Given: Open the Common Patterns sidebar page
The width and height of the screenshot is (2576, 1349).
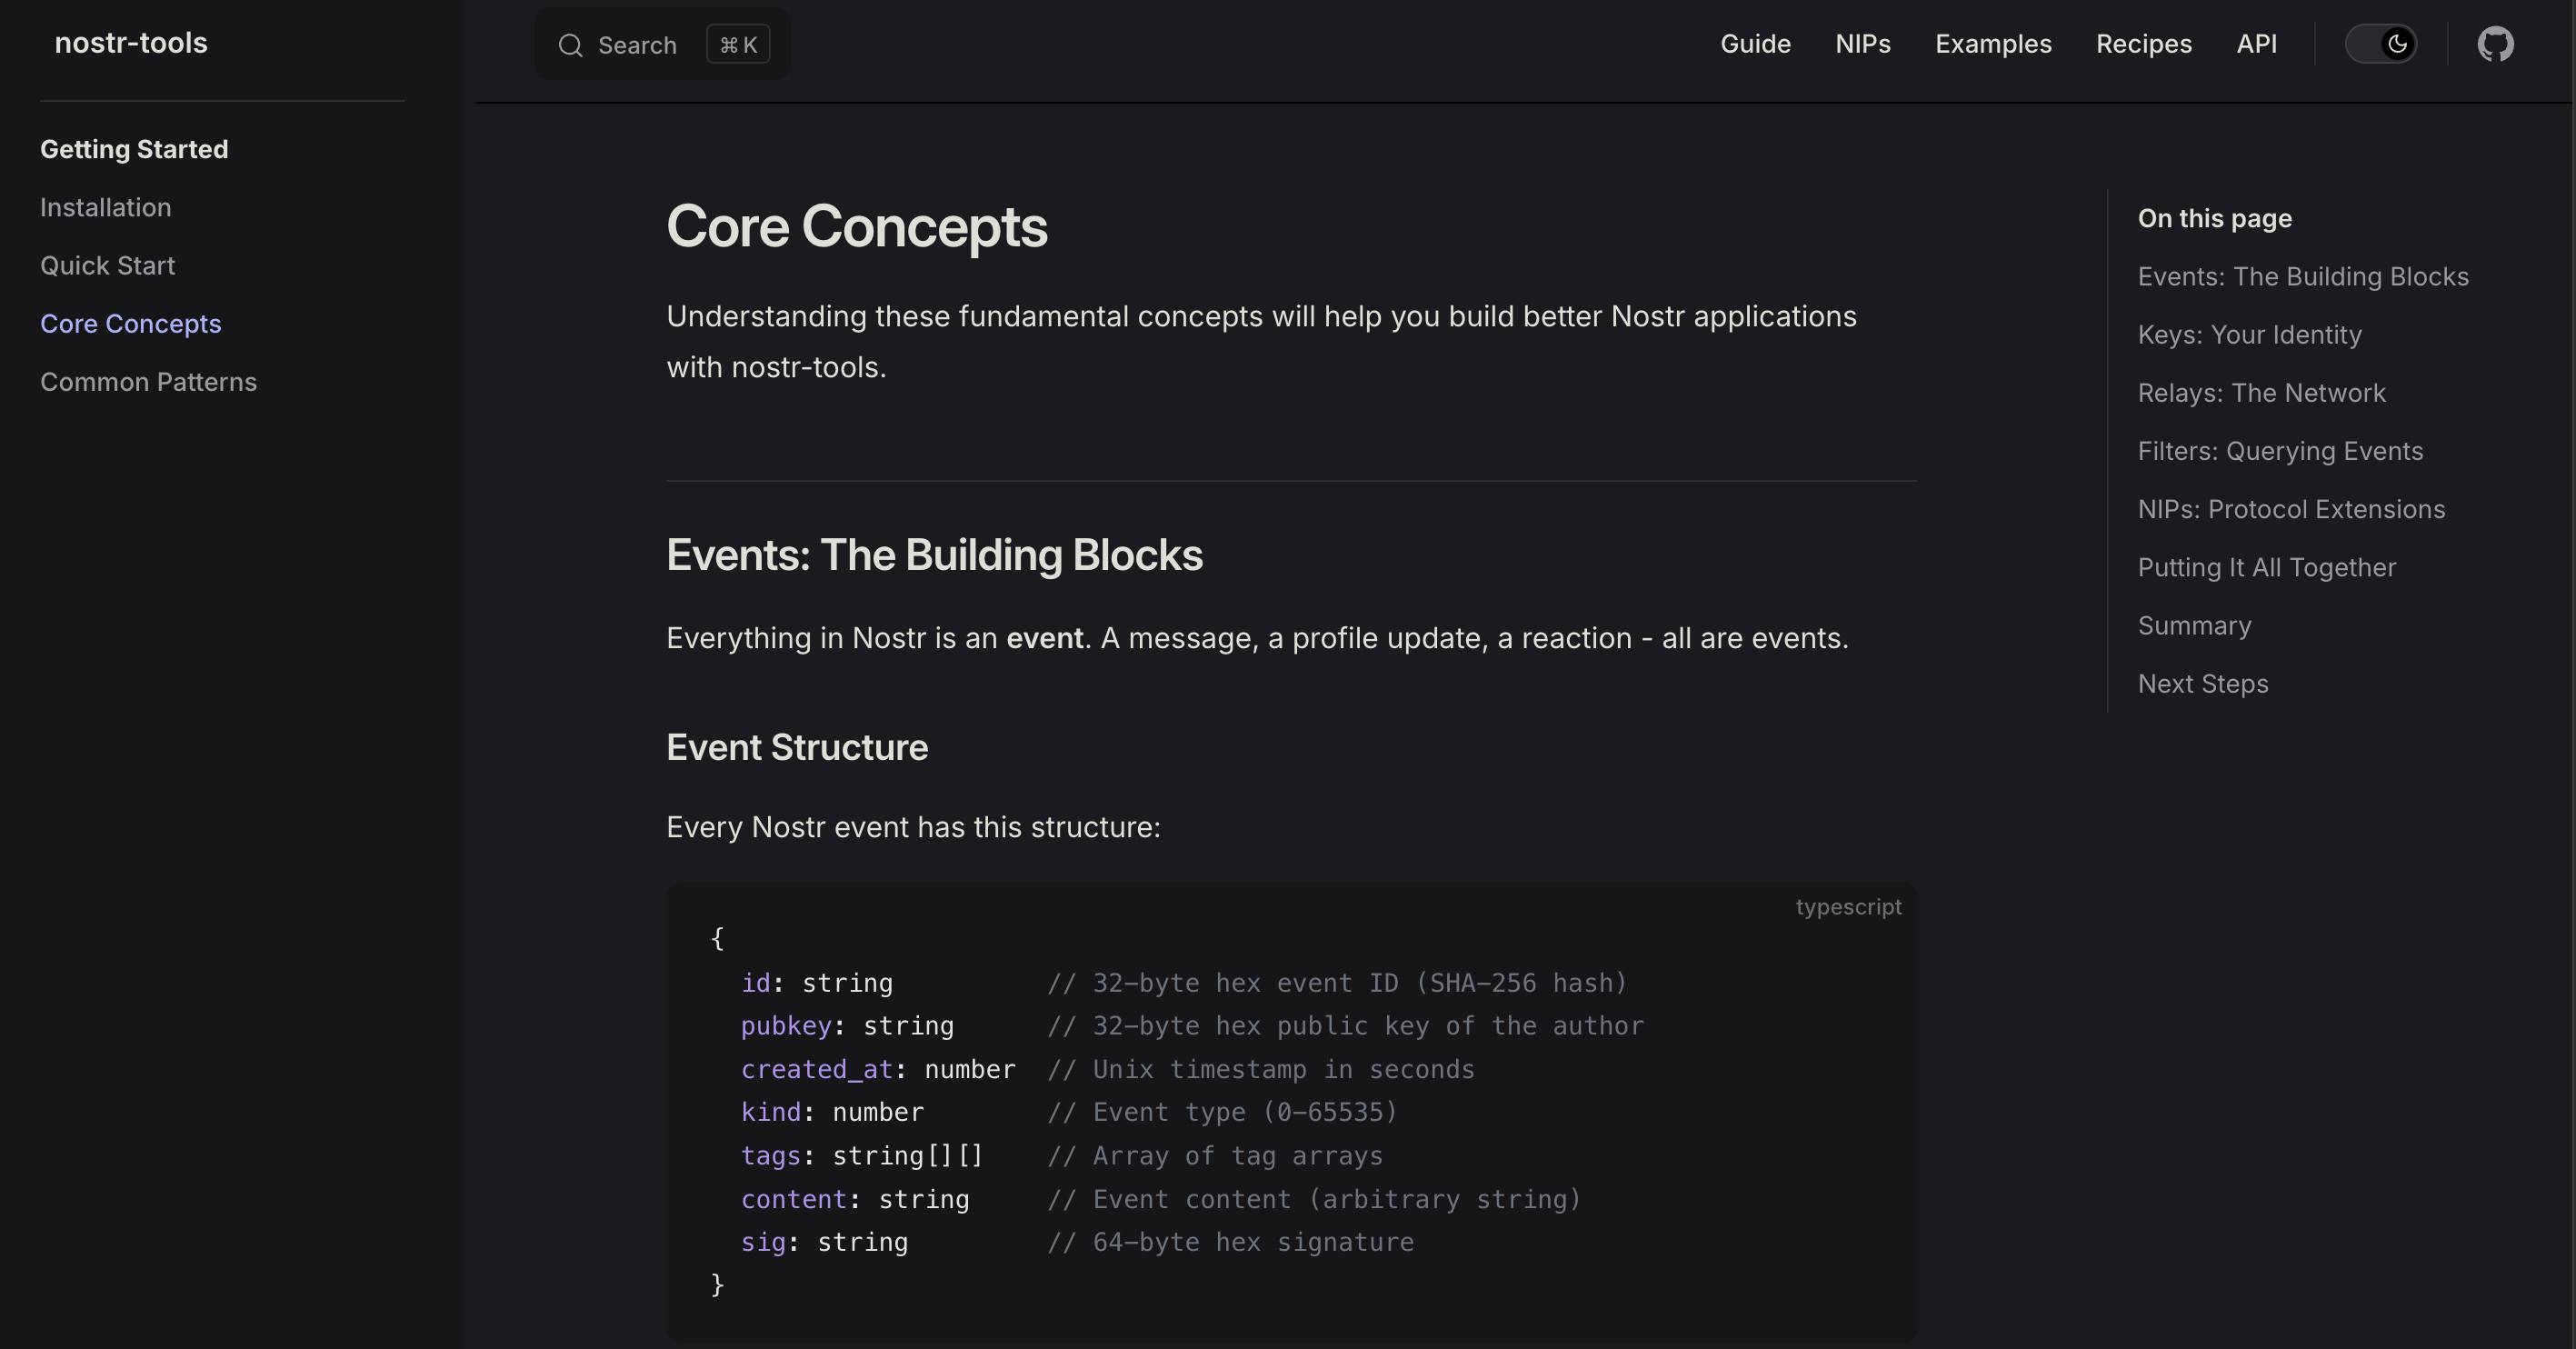Looking at the screenshot, I should click(x=149, y=381).
